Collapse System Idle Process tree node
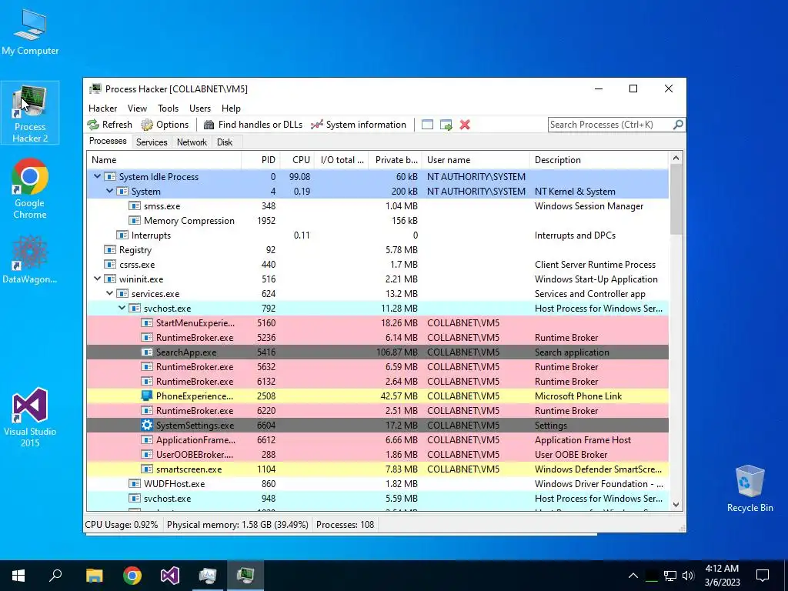The height and width of the screenshot is (591, 788). (97, 176)
